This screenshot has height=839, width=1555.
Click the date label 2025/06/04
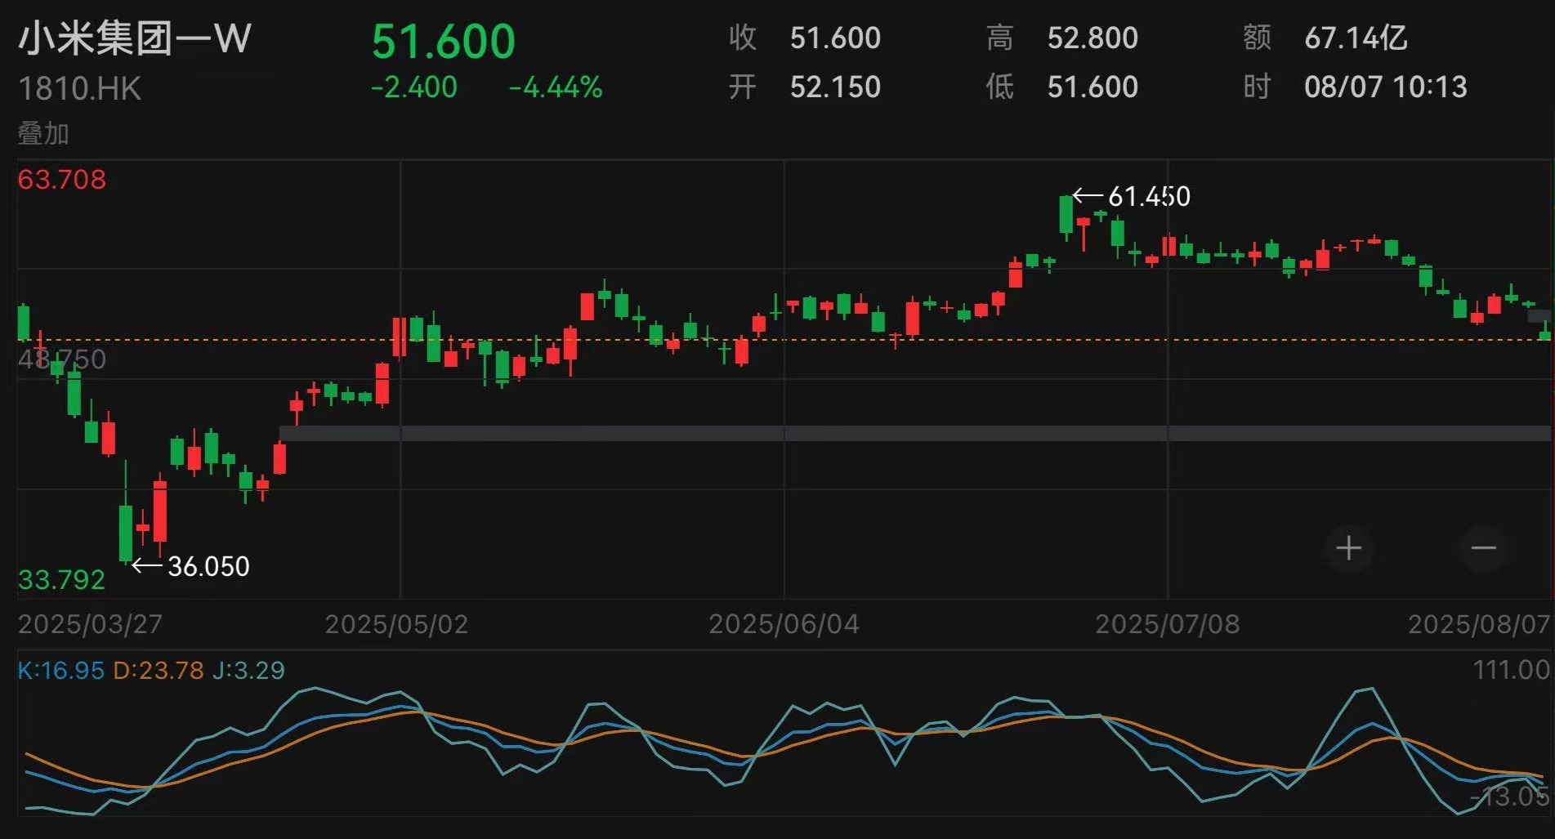coord(784,625)
